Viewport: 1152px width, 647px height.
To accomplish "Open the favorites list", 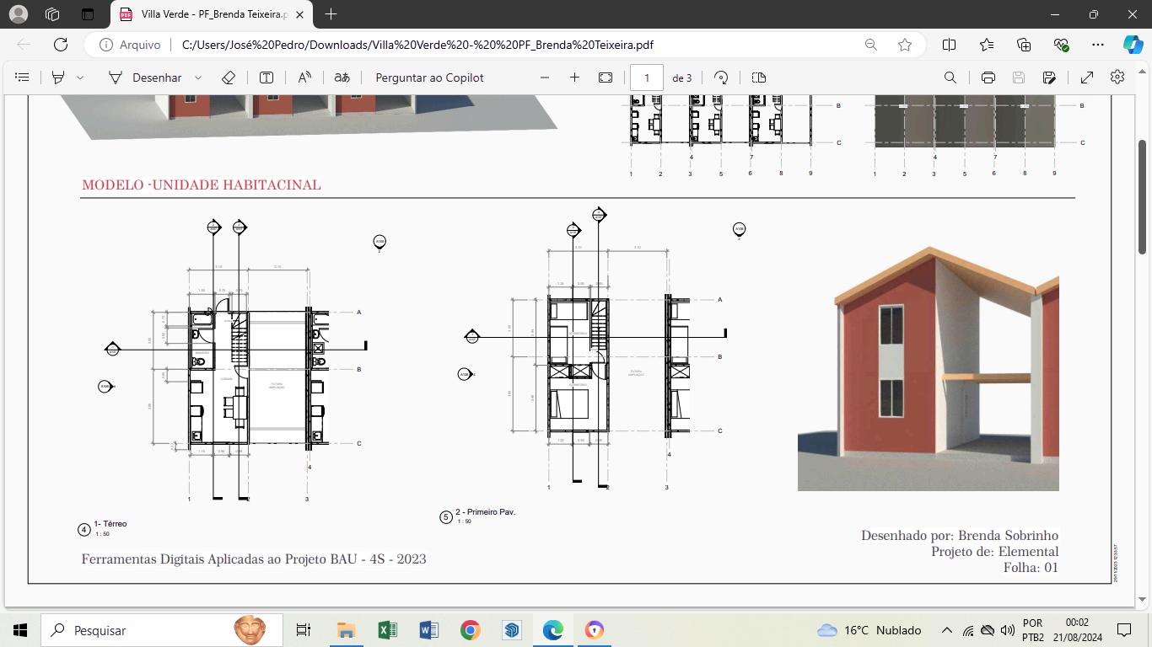I will [987, 45].
